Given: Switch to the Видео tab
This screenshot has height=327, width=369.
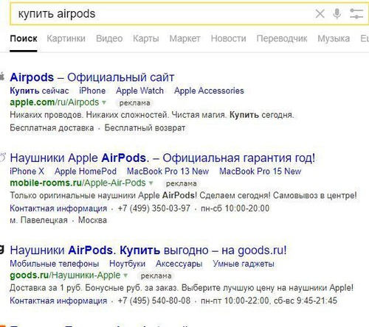Looking at the screenshot, I should [109, 39].
